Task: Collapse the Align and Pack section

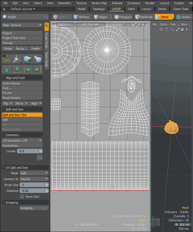Action: click(x=4, y=78)
